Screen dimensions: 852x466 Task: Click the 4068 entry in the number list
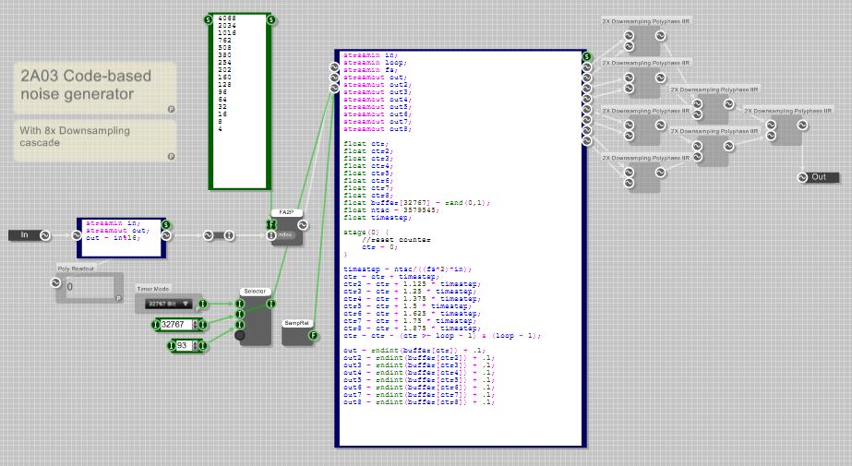click(226, 18)
